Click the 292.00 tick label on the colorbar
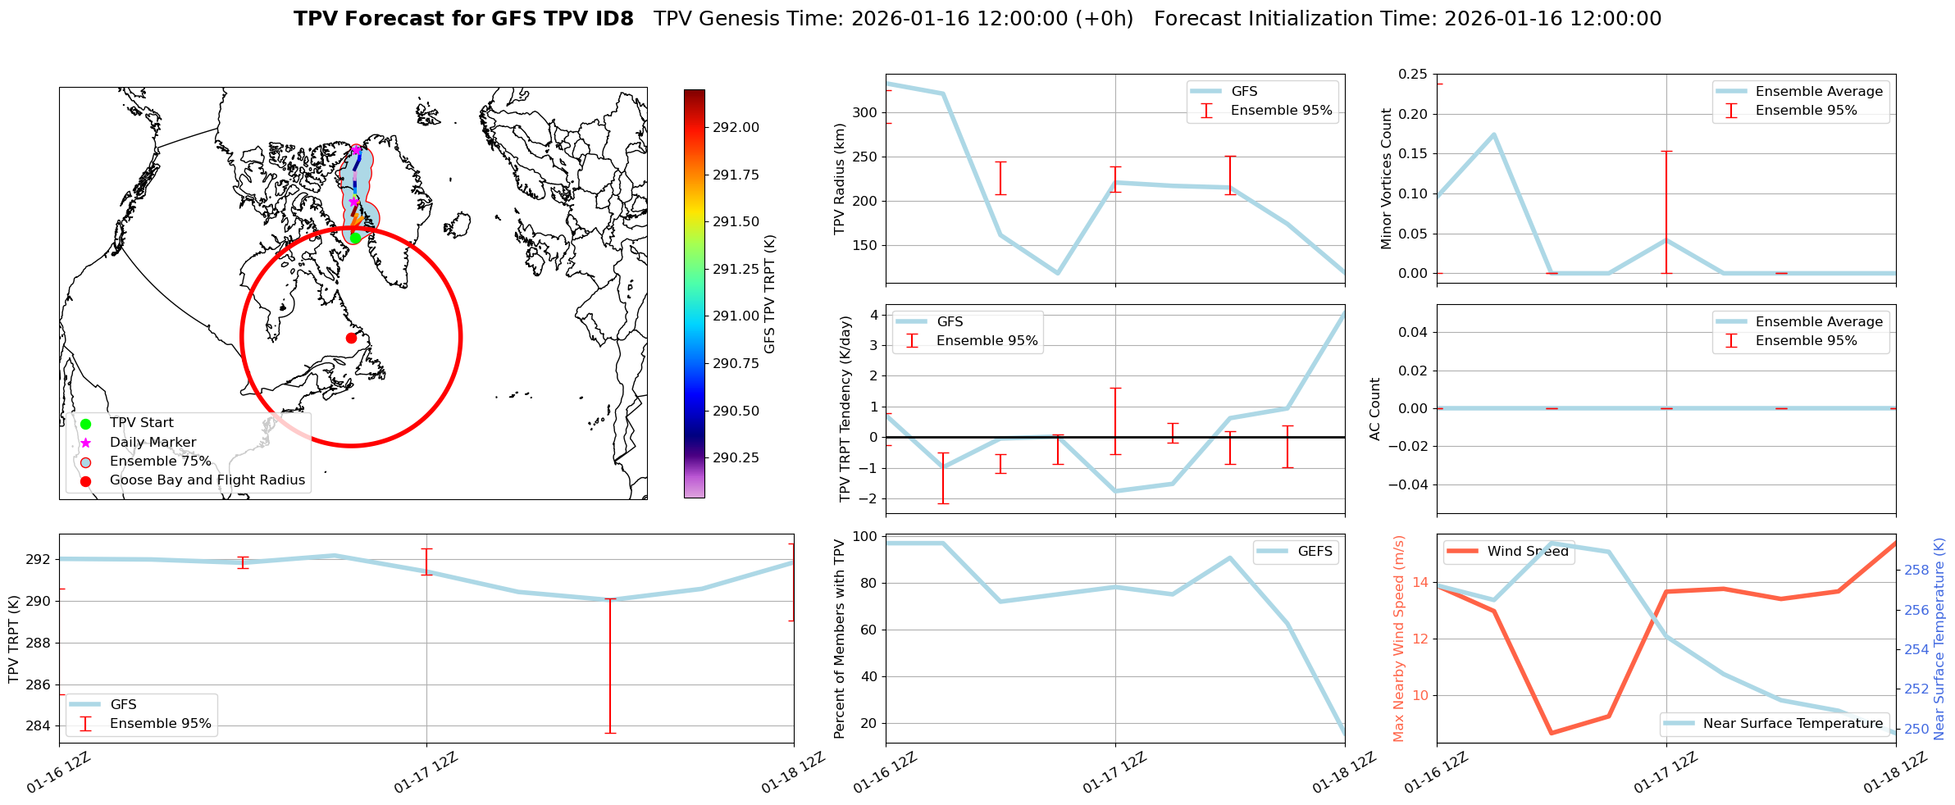1955x805 pixels. (736, 128)
